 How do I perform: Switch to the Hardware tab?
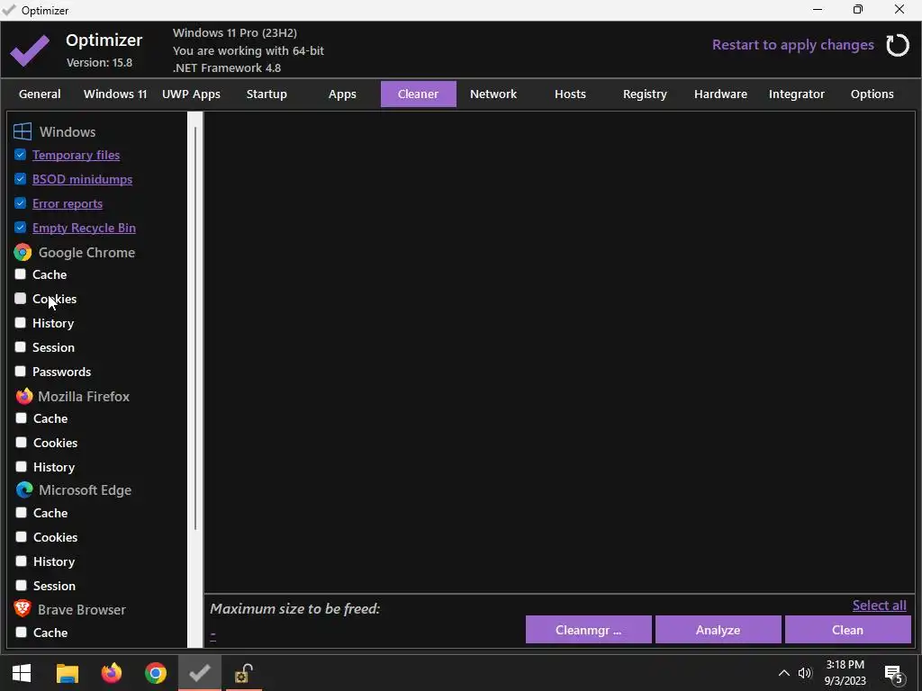click(x=721, y=94)
